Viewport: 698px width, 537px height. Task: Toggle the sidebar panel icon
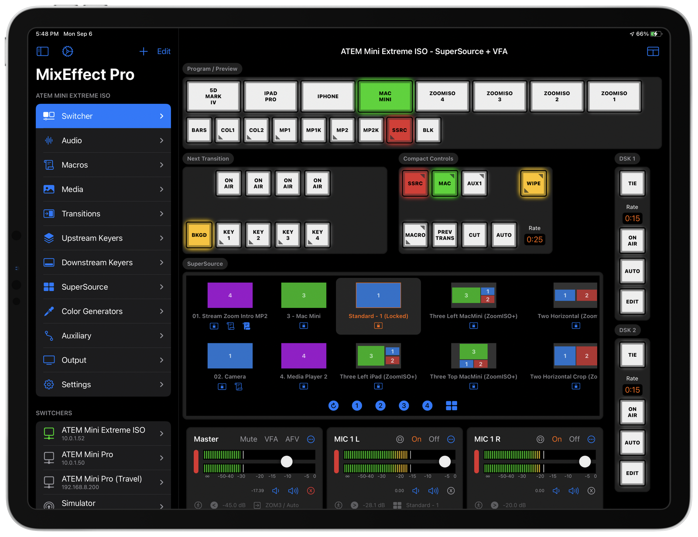42,51
